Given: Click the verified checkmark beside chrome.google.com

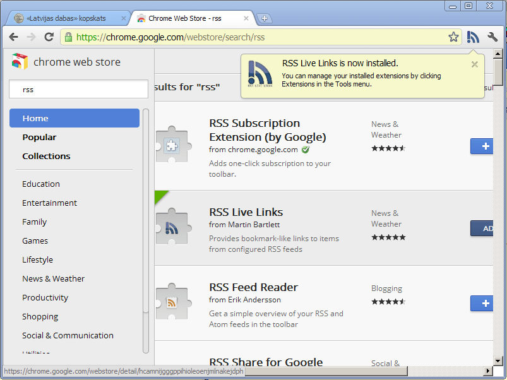Looking at the screenshot, I should point(305,150).
